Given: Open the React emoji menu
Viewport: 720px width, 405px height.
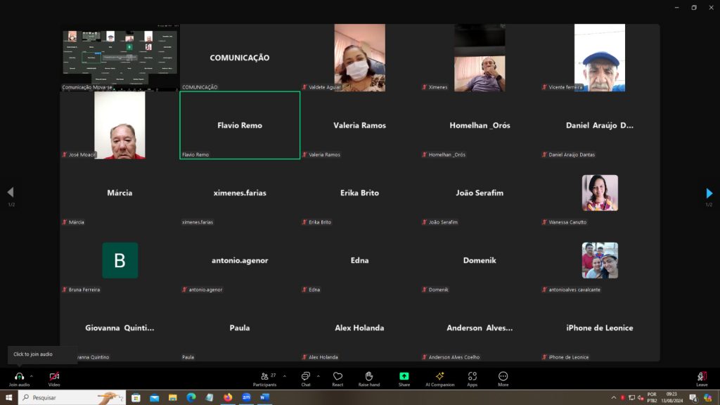Looking at the screenshot, I should coord(337,376).
